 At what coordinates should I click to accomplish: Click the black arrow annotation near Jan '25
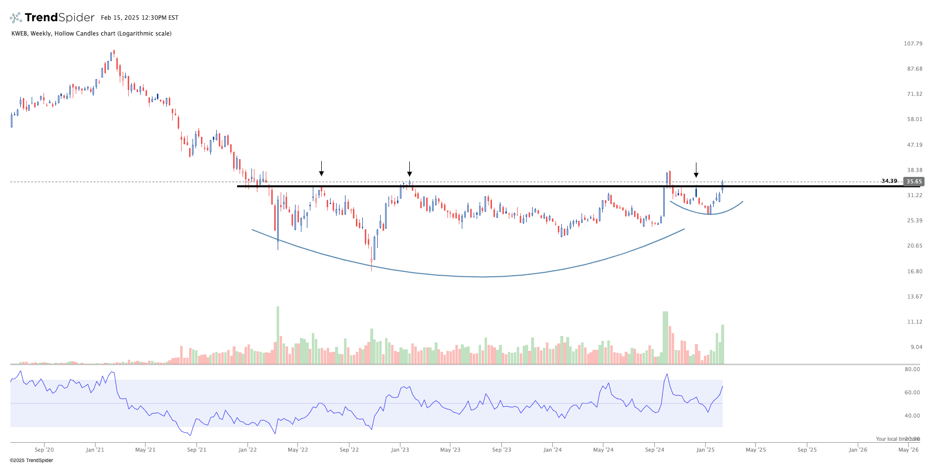[x=696, y=170]
